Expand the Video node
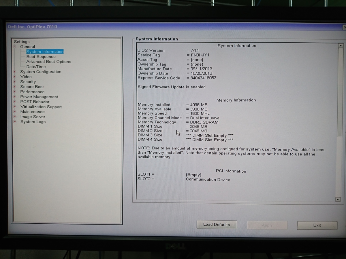Viewport: 346px width, 259px height. click(15, 77)
